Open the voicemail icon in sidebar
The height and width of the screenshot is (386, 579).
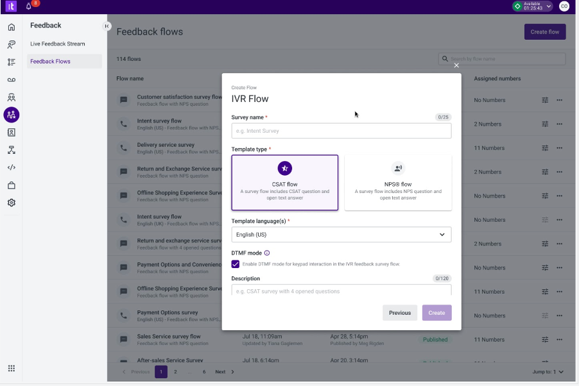12,80
